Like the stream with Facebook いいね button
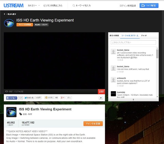The height and width of the screenshot is (144, 164). [x=12, y=98]
